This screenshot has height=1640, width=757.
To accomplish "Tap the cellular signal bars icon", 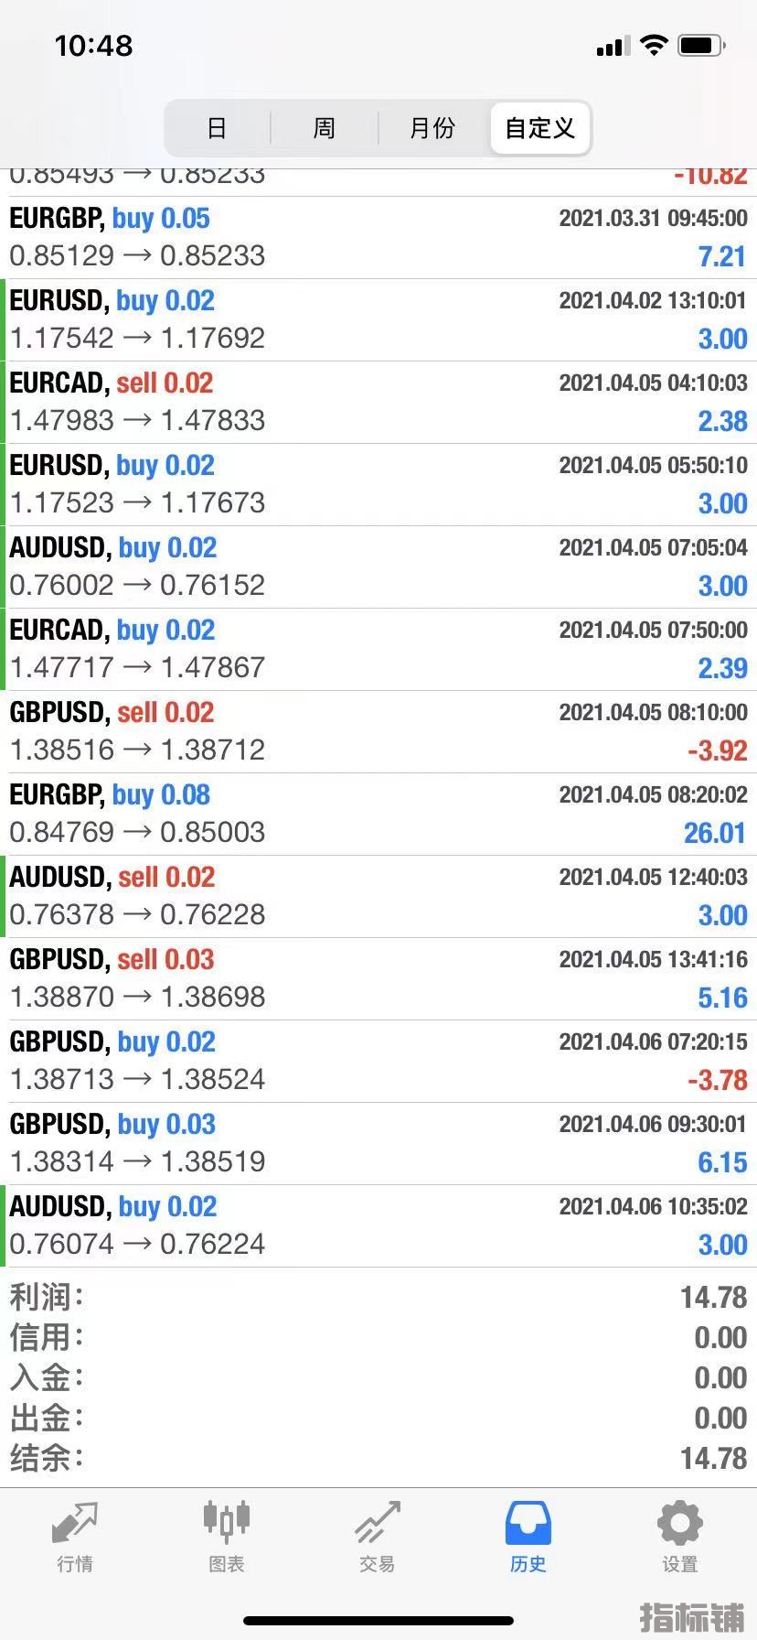I will (x=613, y=46).
